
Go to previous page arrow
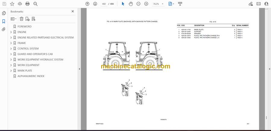[87, 4]
